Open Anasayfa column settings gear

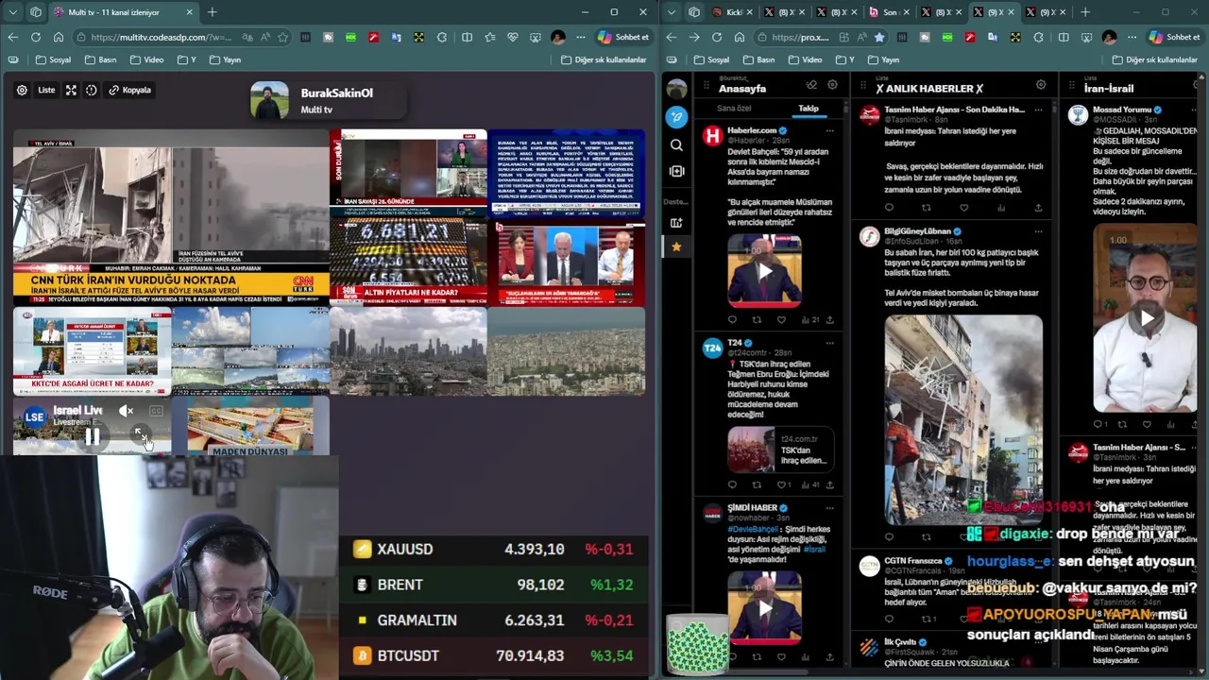point(832,85)
